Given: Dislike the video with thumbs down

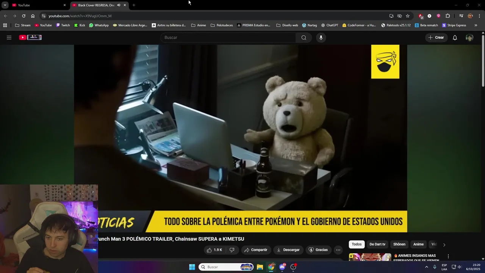Looking at the screenshot, I should coord(232,250).
